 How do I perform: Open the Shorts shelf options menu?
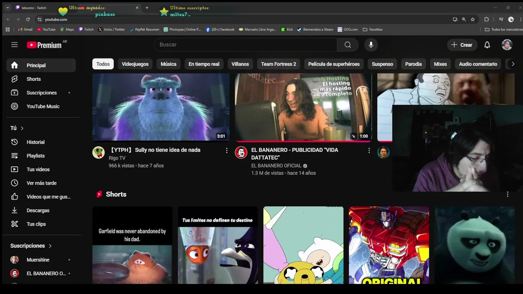tap(507, 194)
